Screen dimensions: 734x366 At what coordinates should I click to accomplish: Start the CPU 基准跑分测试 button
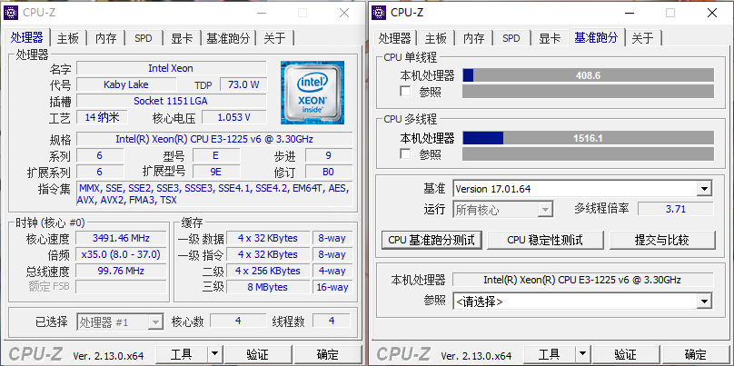point(431,240)
